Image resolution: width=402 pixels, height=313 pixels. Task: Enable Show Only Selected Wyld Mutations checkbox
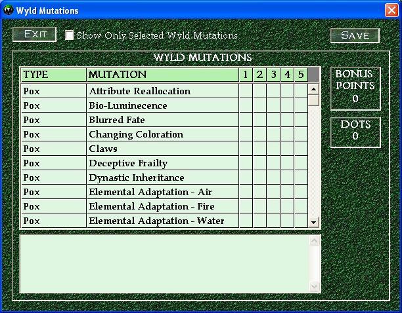[70, 35]
